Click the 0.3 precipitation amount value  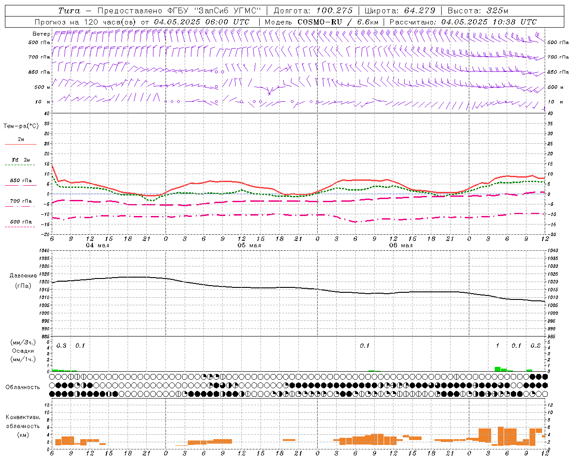(x=61, y=346)
